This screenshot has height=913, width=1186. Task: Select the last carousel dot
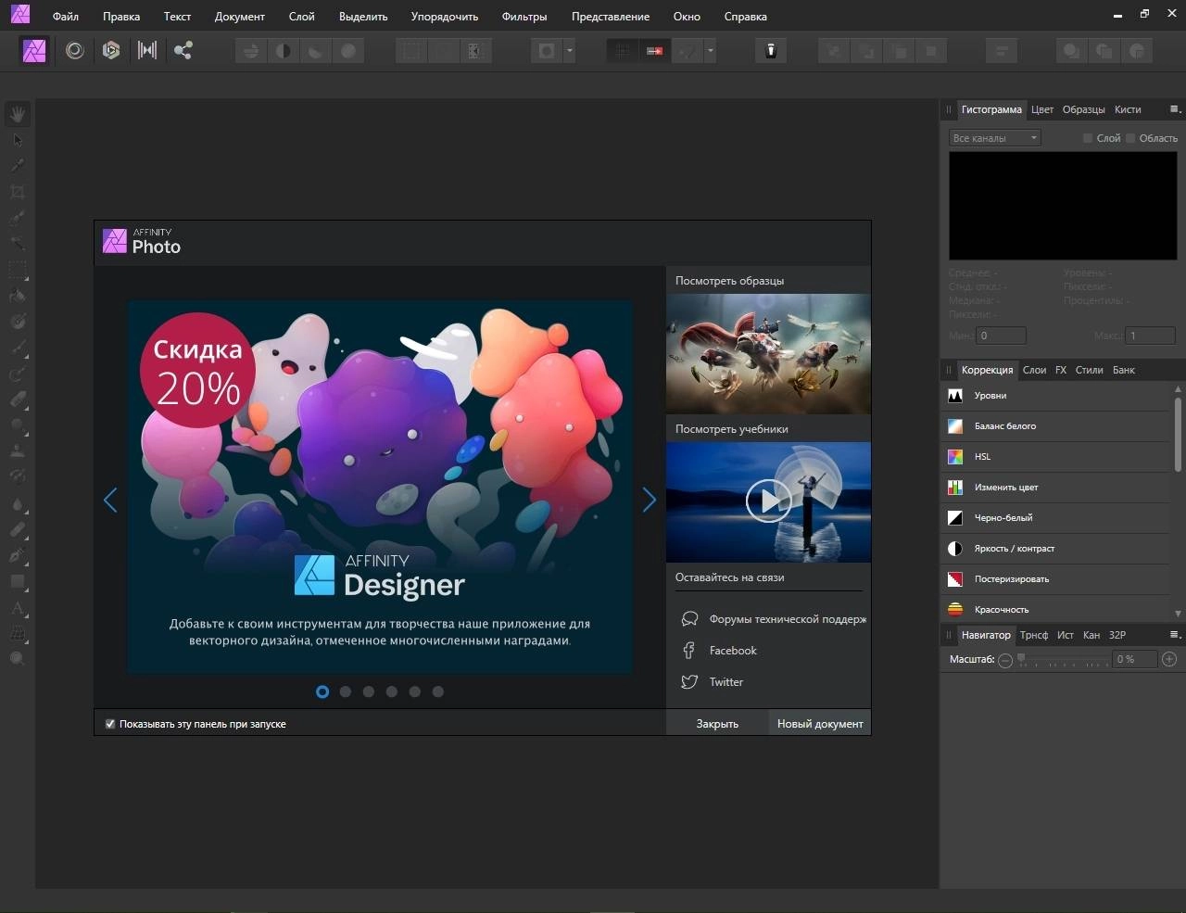tap(438, 691)
